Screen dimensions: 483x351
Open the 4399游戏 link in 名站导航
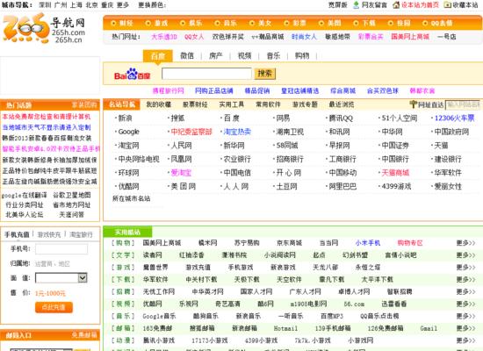pyautogui.click(x=396, y=186)
